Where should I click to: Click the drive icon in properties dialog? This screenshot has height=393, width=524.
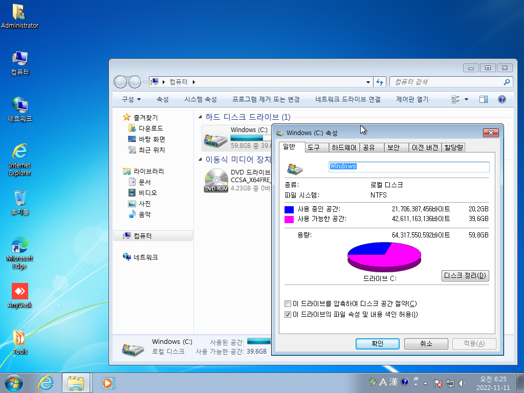[x=295, y=169]
